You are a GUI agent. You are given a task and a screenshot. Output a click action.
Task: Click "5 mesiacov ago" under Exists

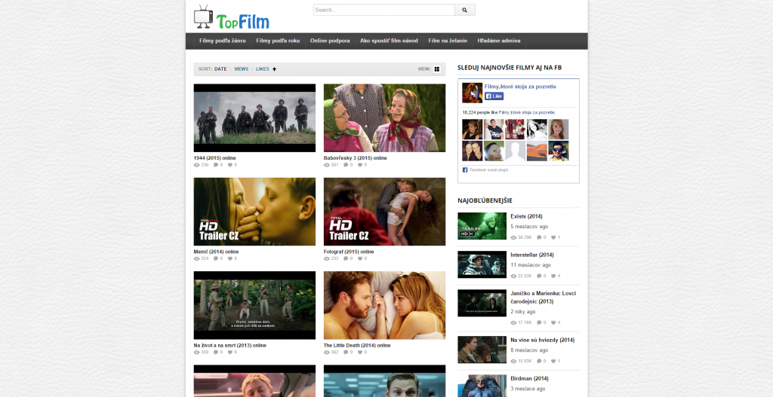click(529, 227)
